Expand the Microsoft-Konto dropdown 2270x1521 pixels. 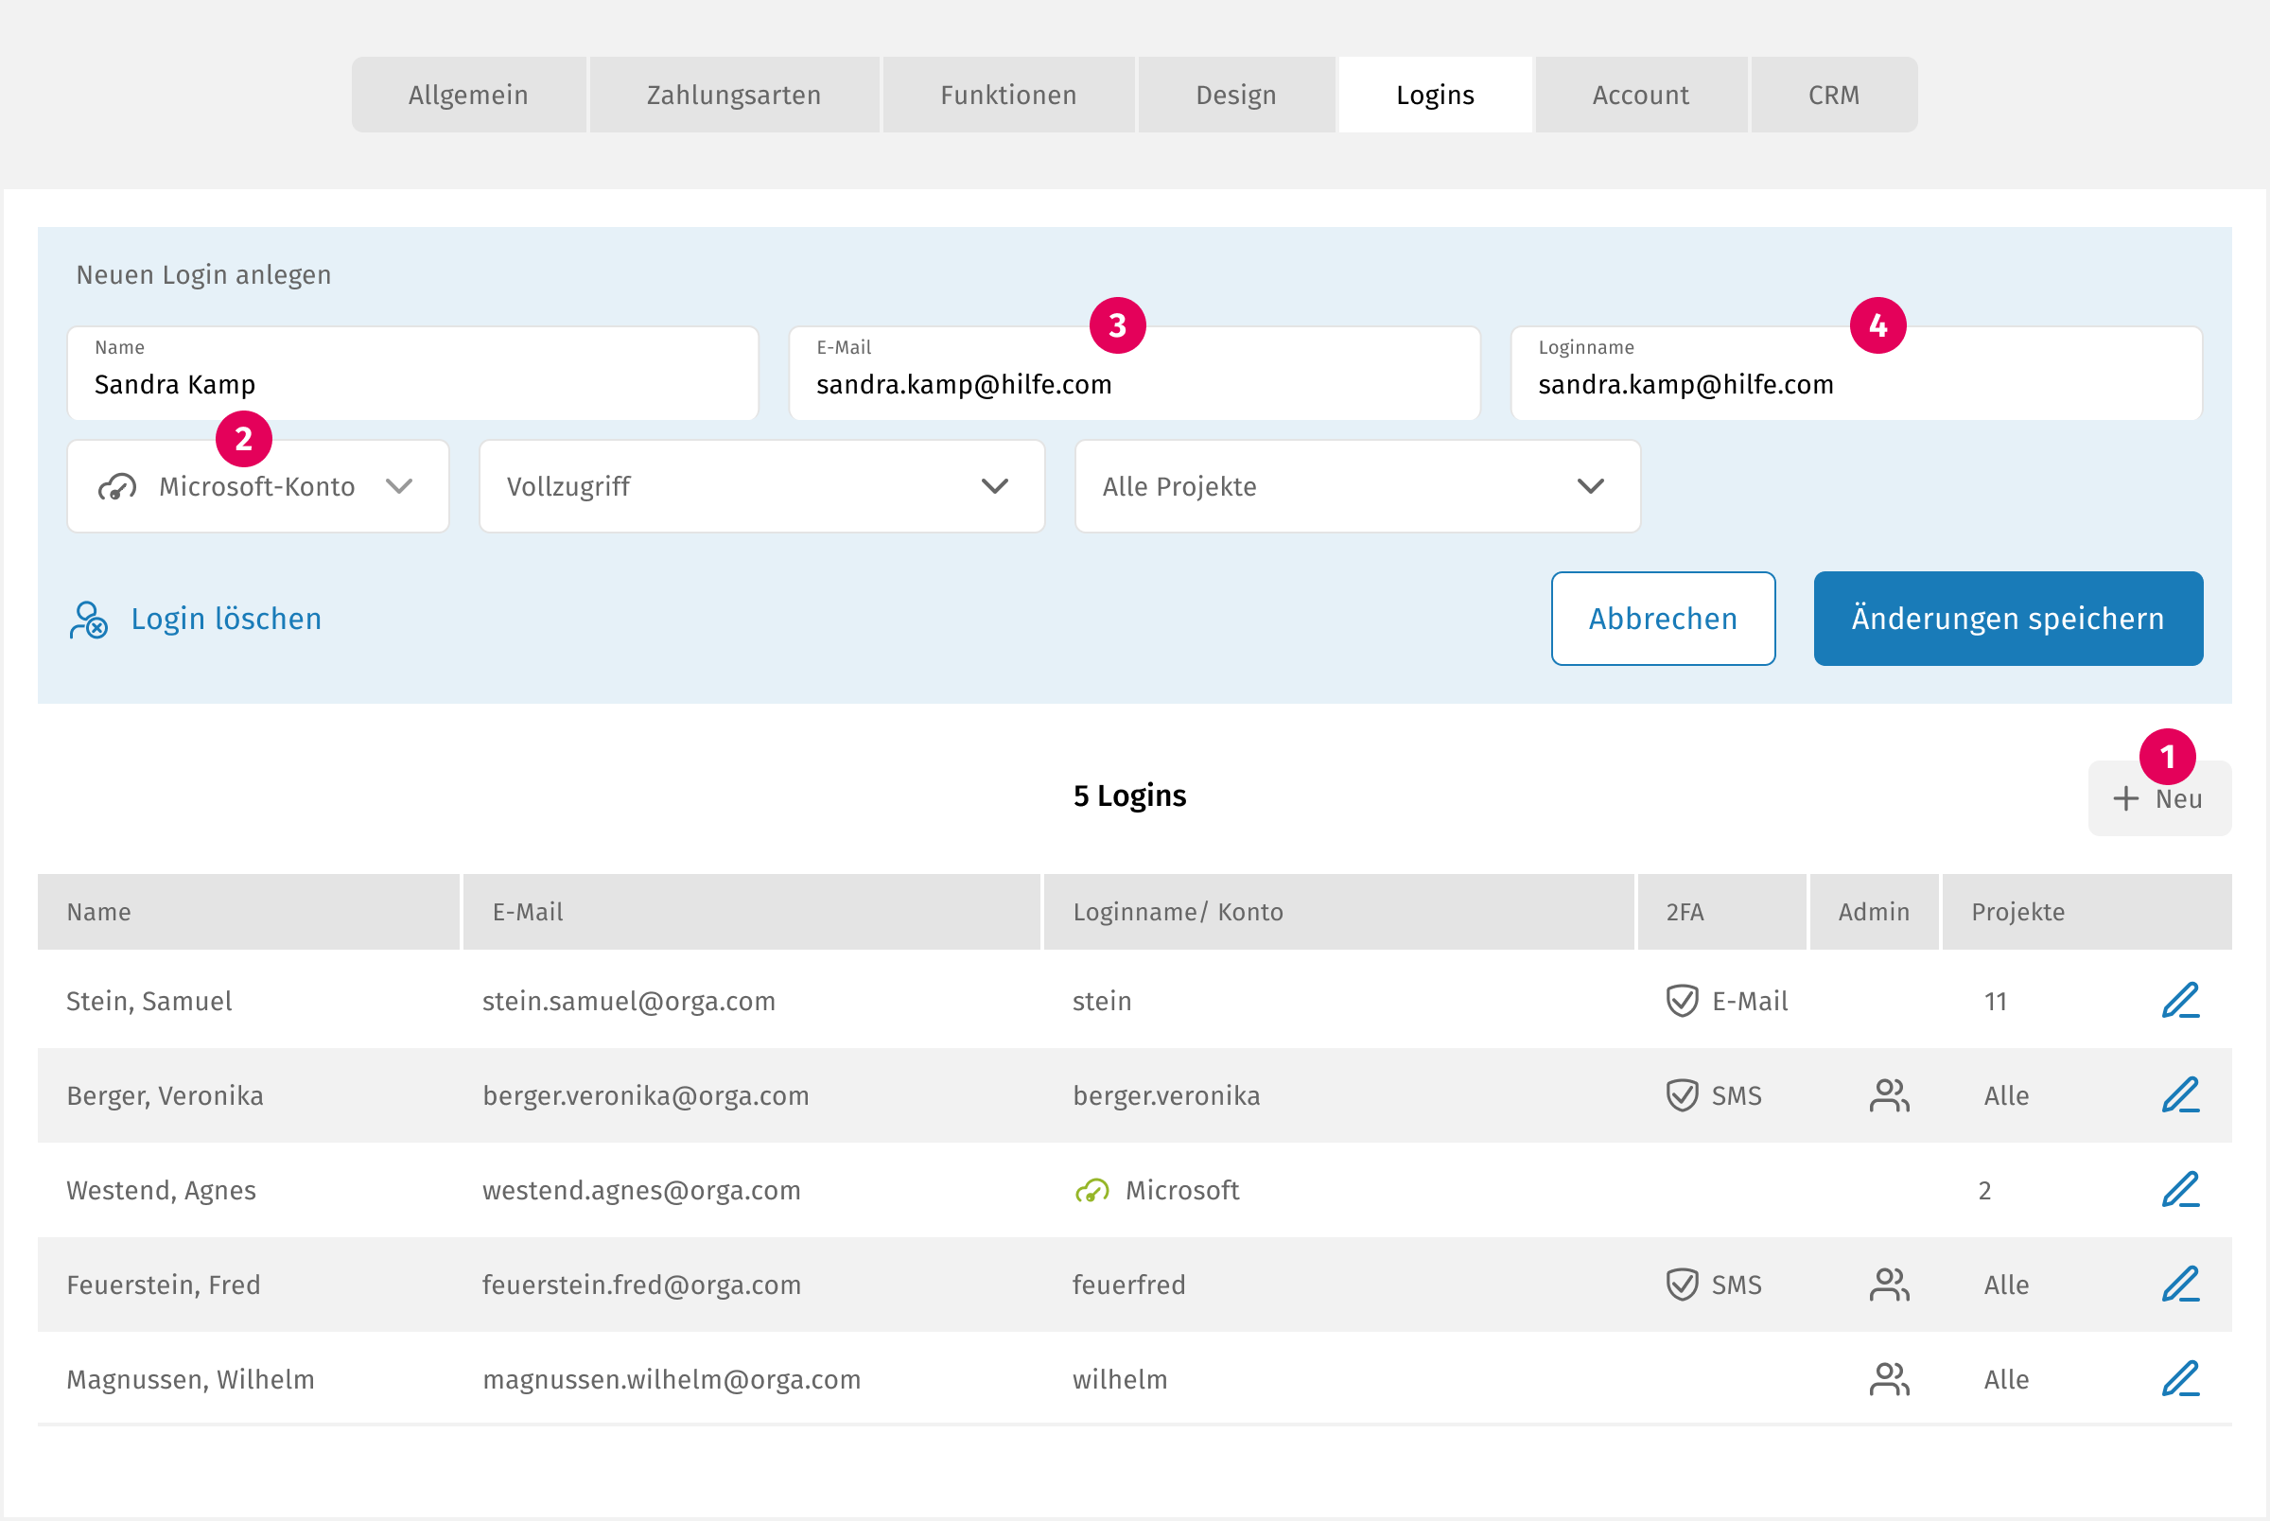pyautogui.click(x=258, y=486)
